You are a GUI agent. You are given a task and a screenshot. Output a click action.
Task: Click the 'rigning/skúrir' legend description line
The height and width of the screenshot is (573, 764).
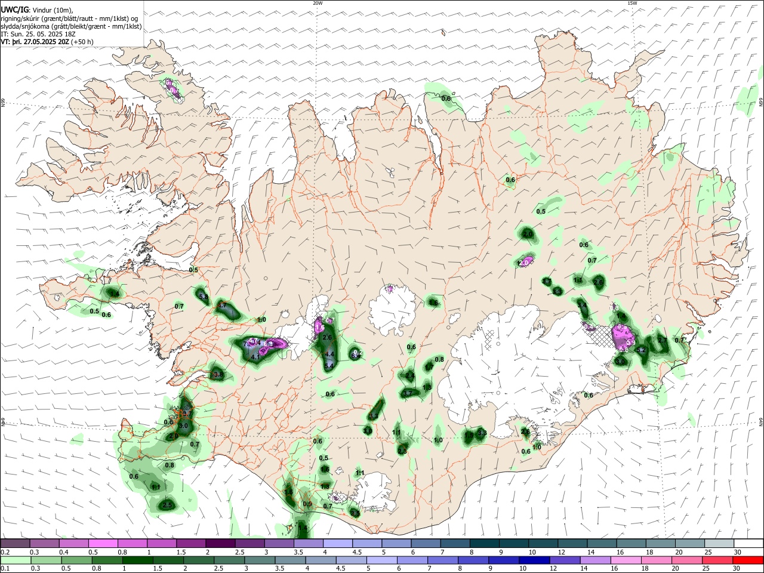(69, 19)
